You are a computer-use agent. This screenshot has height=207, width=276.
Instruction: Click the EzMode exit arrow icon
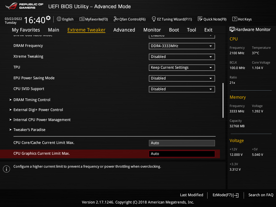[x=236, y=195]
